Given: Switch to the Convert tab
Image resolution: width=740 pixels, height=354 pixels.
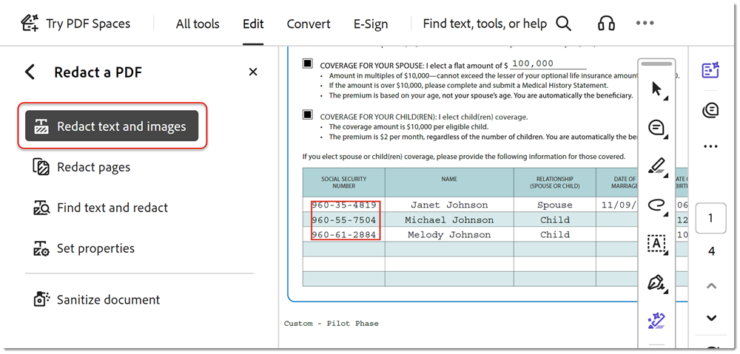Looking at the screenshot, I should pyautogui.click(x=309, y=24).
